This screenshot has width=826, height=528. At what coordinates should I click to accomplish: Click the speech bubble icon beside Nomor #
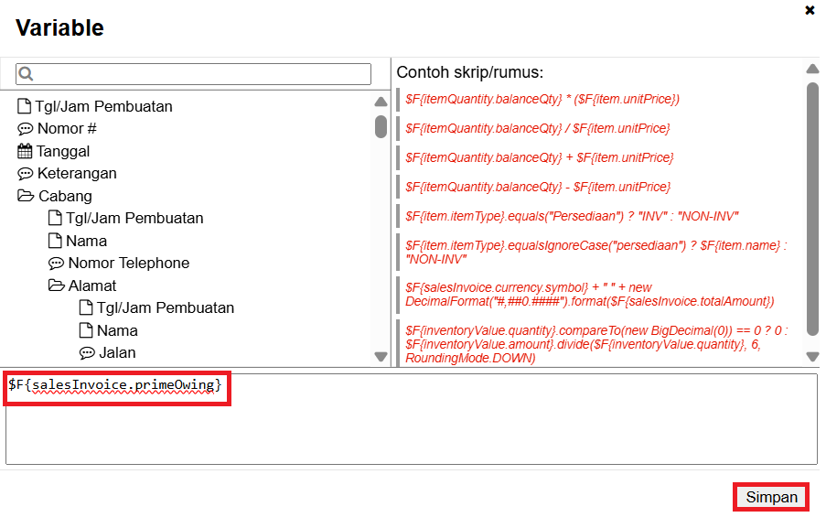click(25, 129)
